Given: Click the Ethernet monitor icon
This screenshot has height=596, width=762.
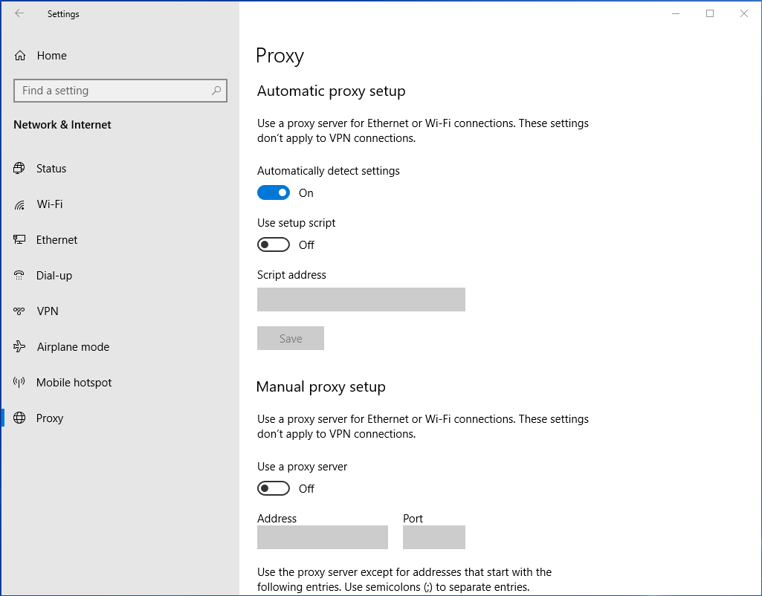Looking at the screenshot, I should [x=19, y=239].
